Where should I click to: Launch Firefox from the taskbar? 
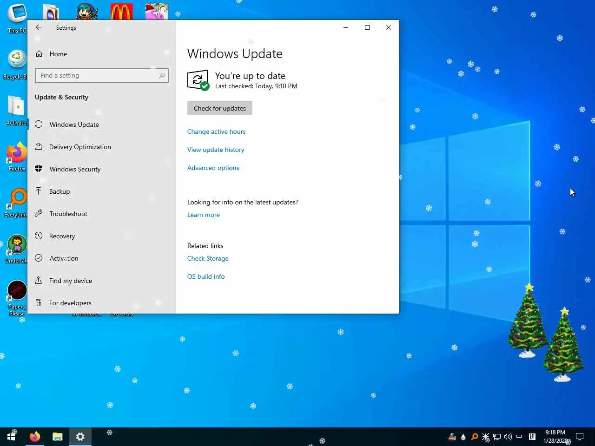pyautogui.click(x=34, y=437)
